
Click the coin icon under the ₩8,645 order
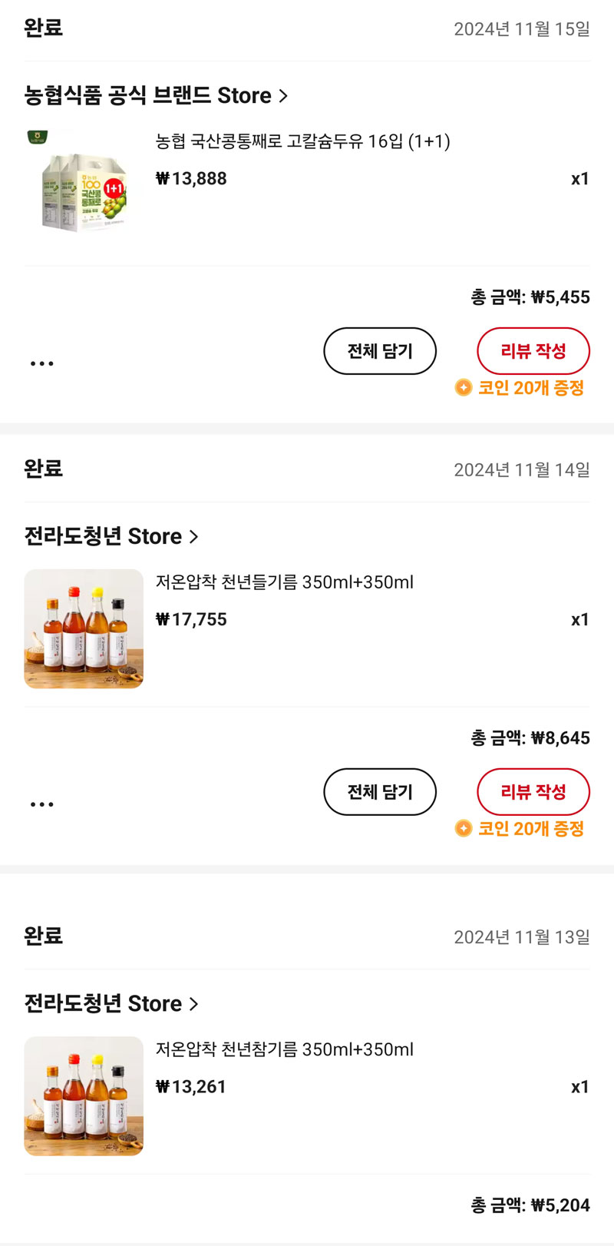point(463,829)
